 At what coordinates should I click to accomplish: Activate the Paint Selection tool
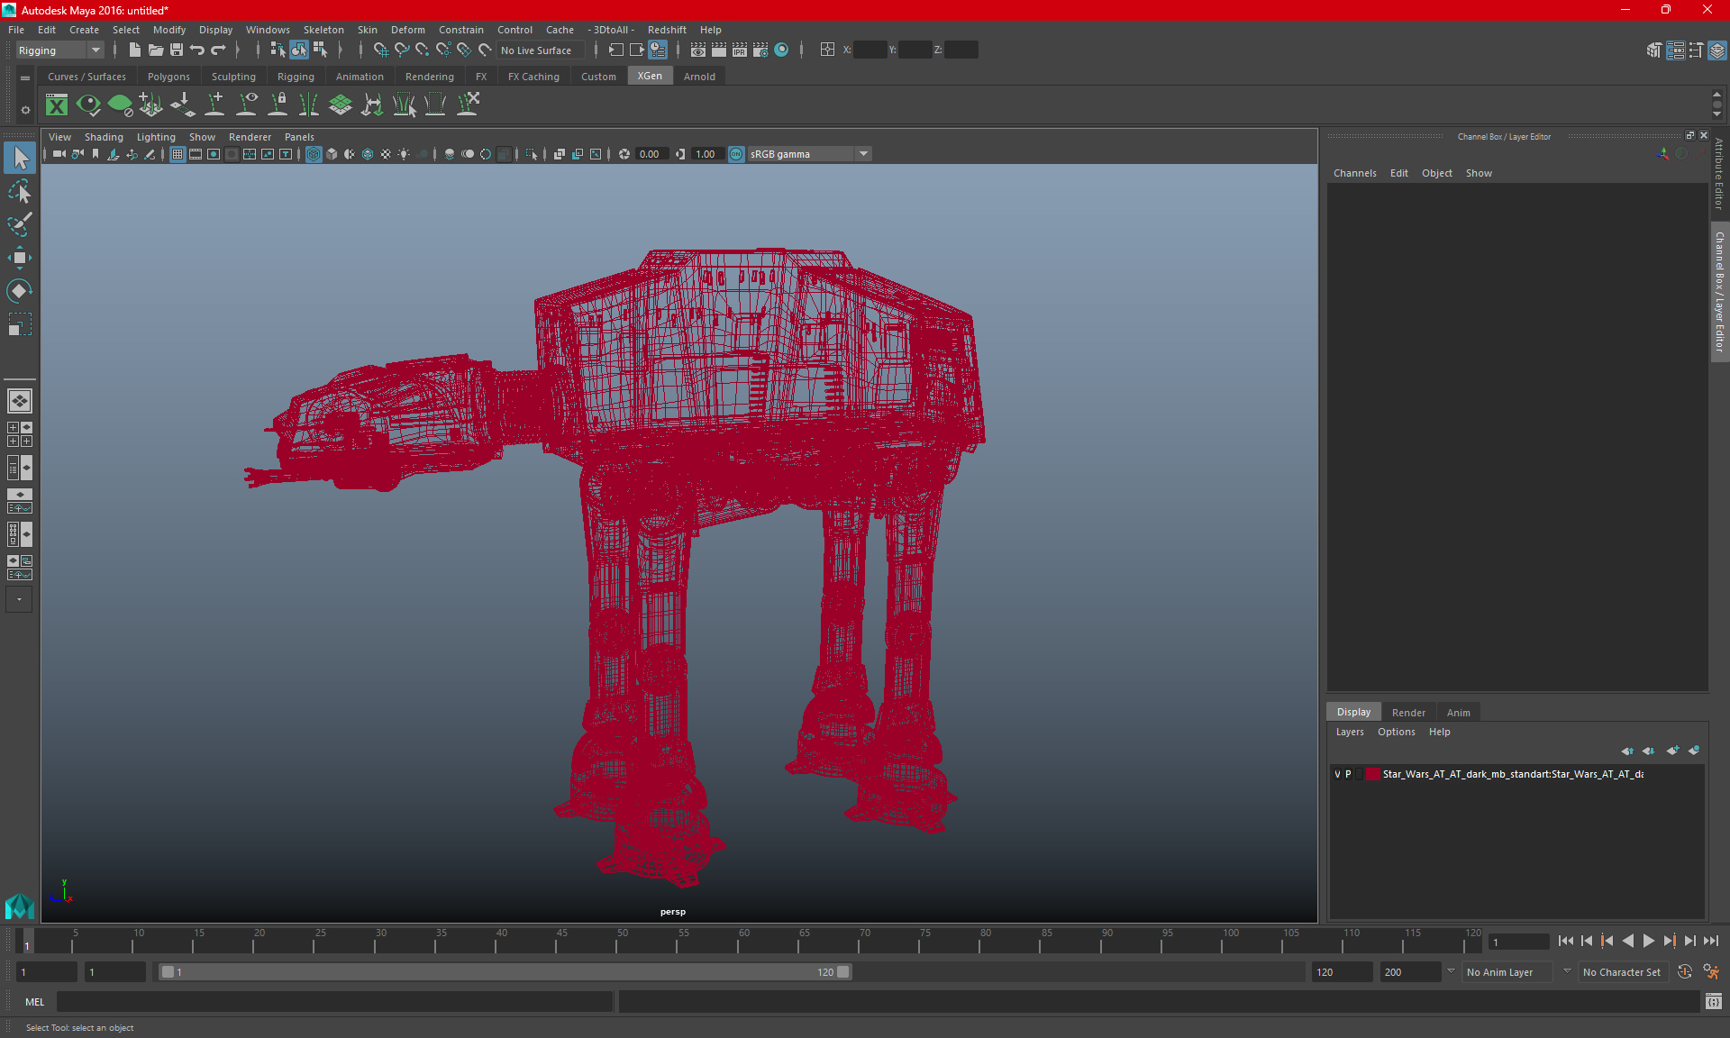coord(19,224)
